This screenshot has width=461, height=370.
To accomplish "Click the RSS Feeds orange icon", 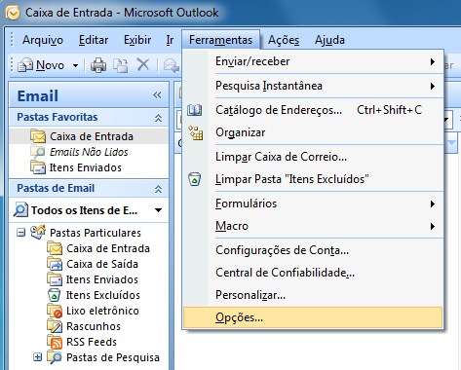I will (x=55, y=342).
